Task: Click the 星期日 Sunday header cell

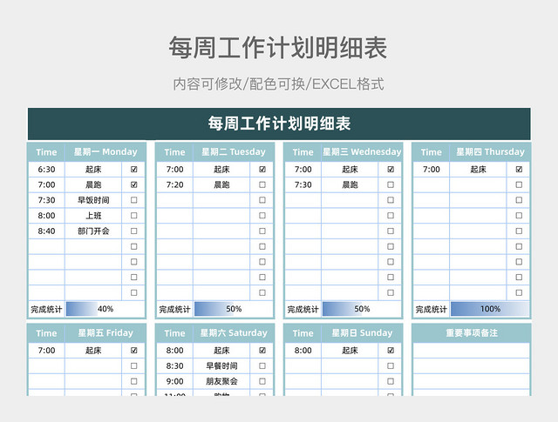Action: (x=362, y=333)
